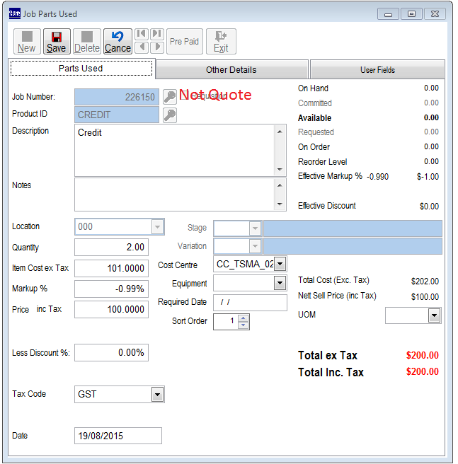
Task: Click the Delete toolbar icon
Action: click(x=87, y=42)
